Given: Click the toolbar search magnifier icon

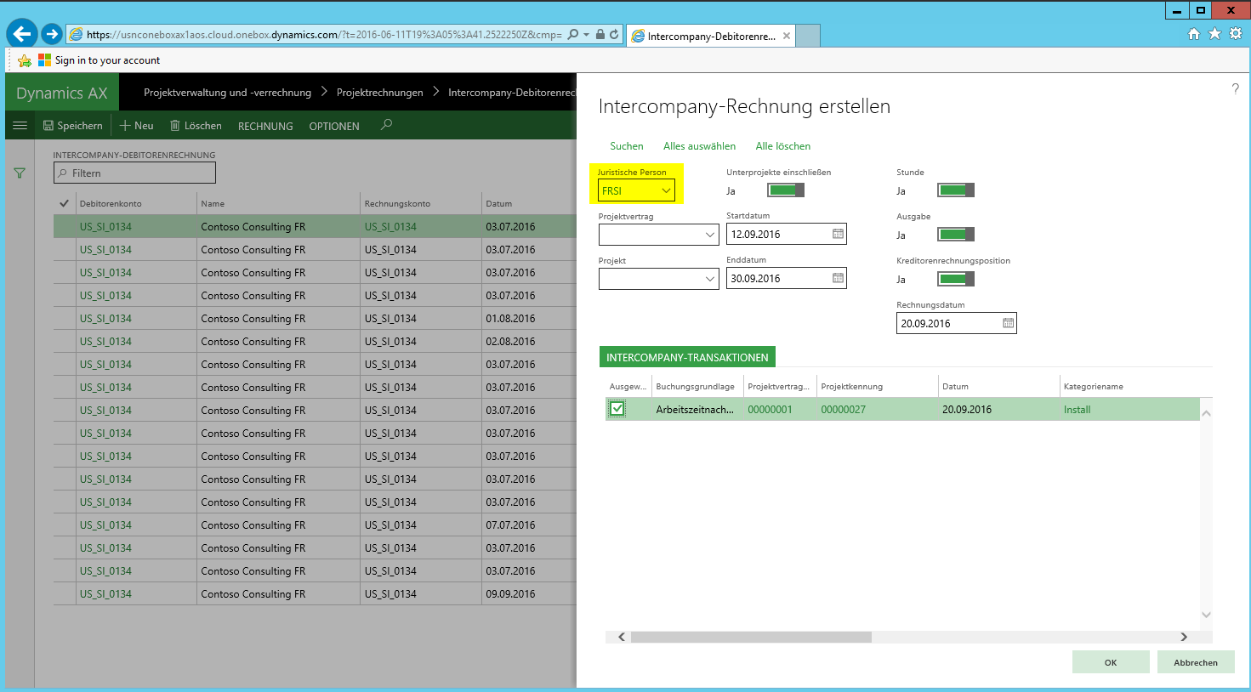Looking at the screenshot, I should 386,125.
